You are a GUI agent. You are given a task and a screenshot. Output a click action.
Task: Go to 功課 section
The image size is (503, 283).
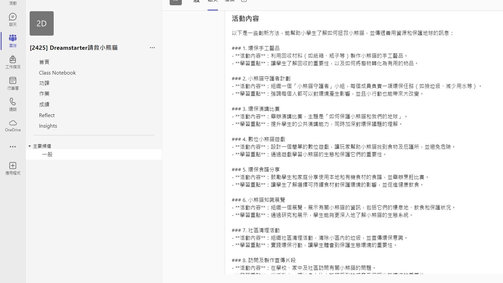point(44,83)
